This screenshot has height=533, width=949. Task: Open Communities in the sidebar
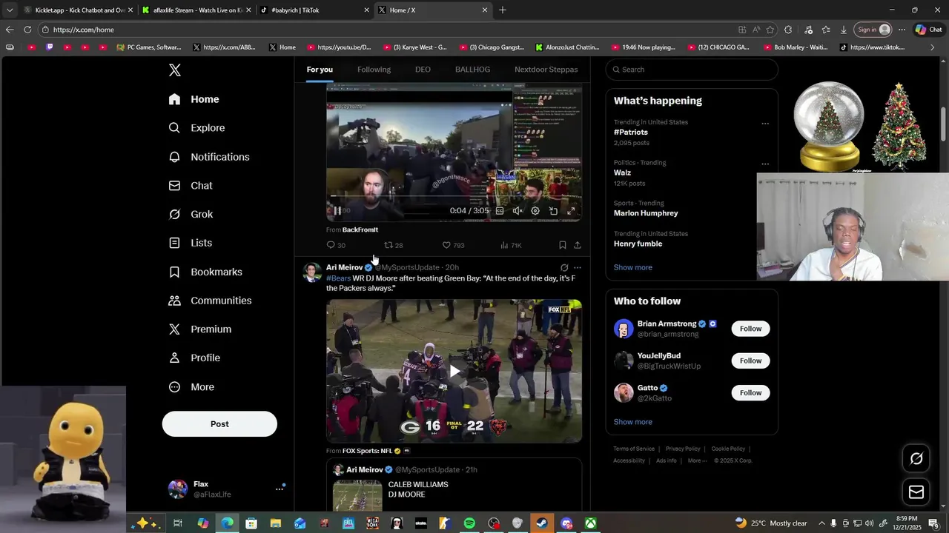click(x=210, y=301)
